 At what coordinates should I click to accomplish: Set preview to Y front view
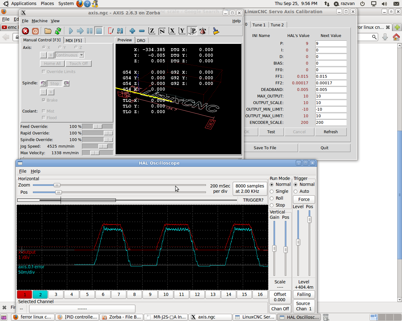182,31
